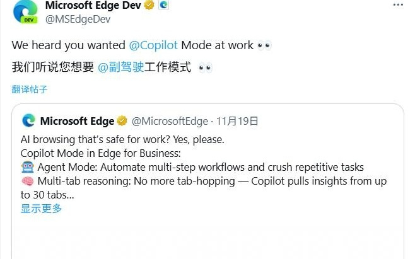Click the Edge affiliate badge after the verified badge

point(163,6)
